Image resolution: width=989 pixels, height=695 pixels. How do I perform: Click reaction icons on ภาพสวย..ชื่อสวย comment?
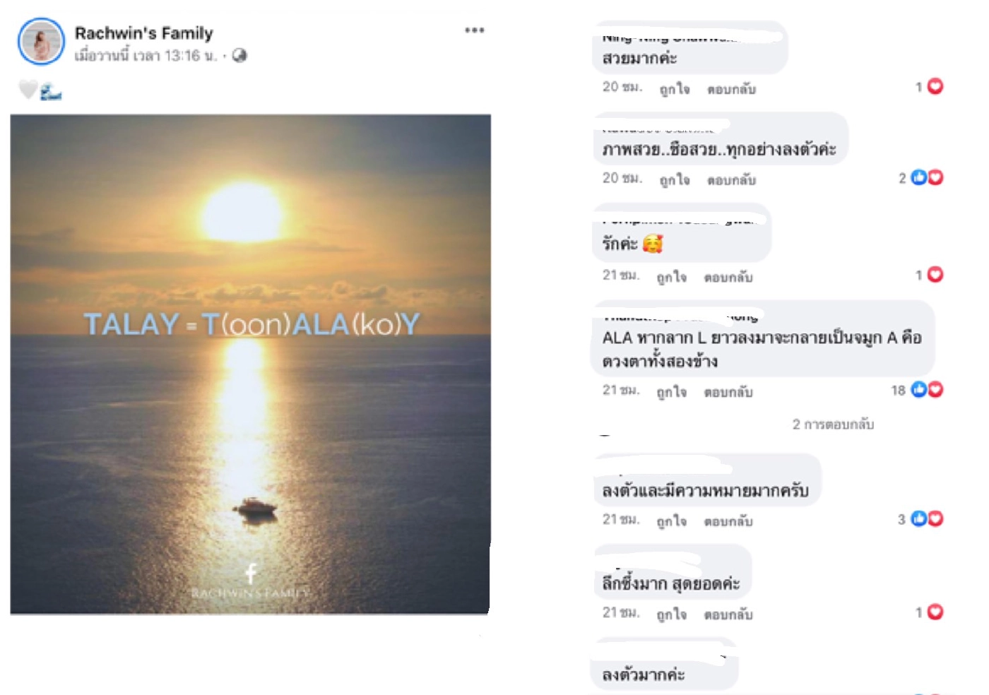click(x=927, y=177)
